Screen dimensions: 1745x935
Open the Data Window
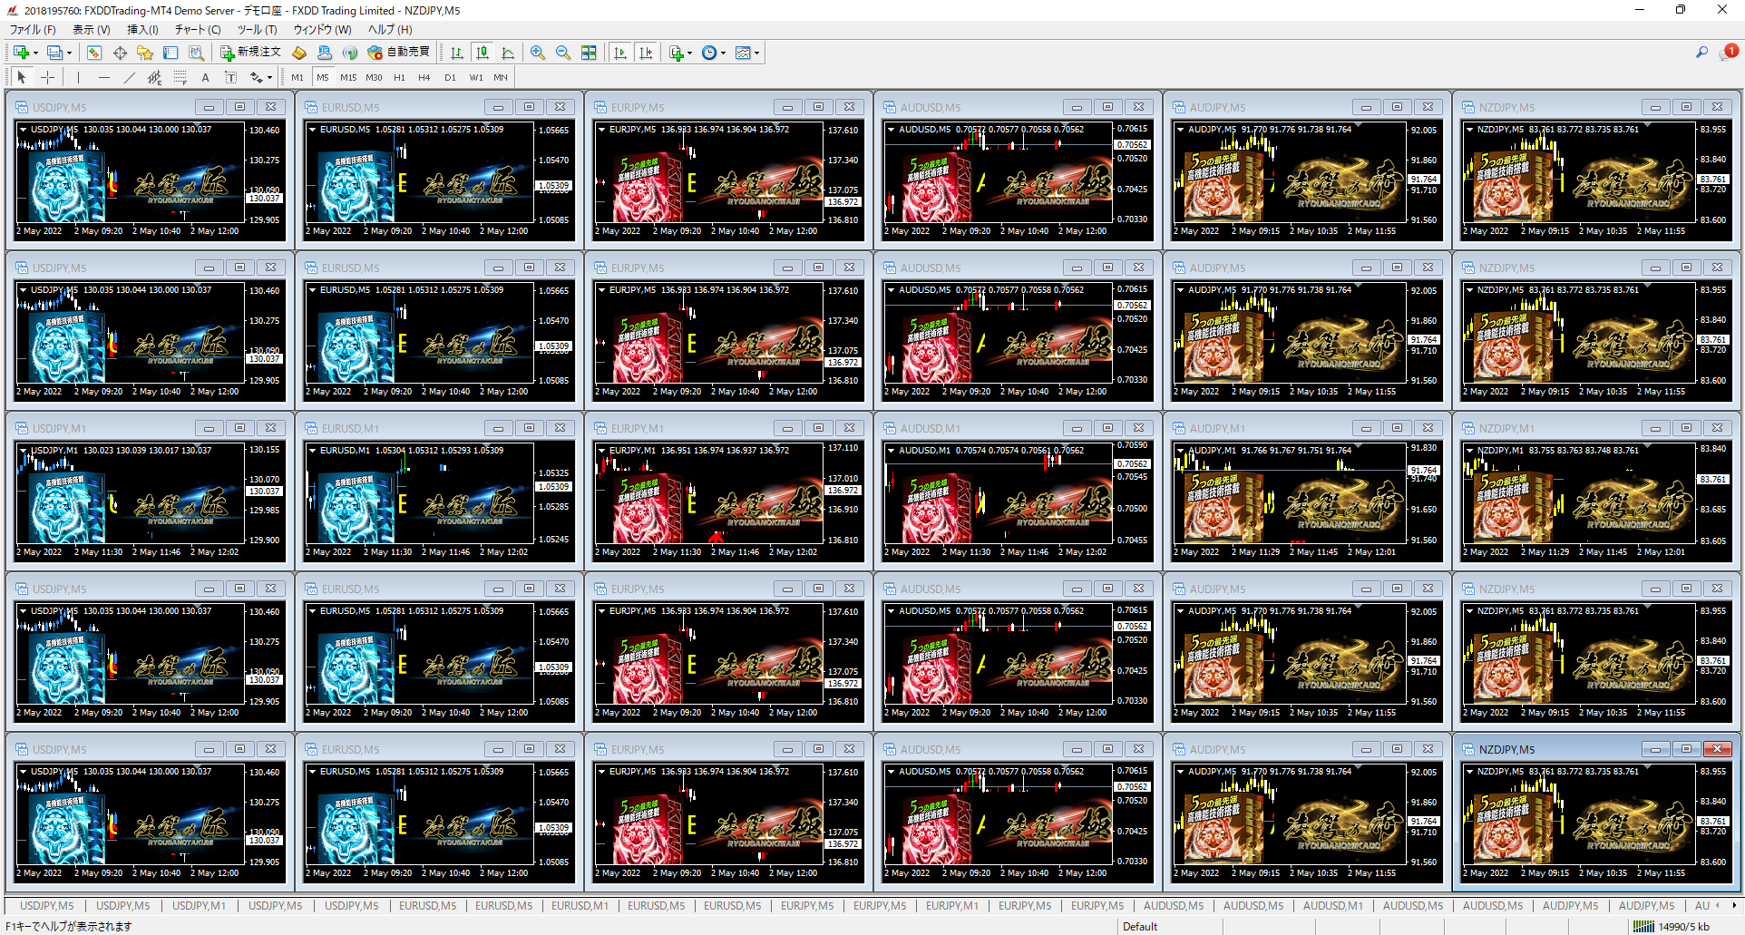pyautogui.click(x=120, y=53)
